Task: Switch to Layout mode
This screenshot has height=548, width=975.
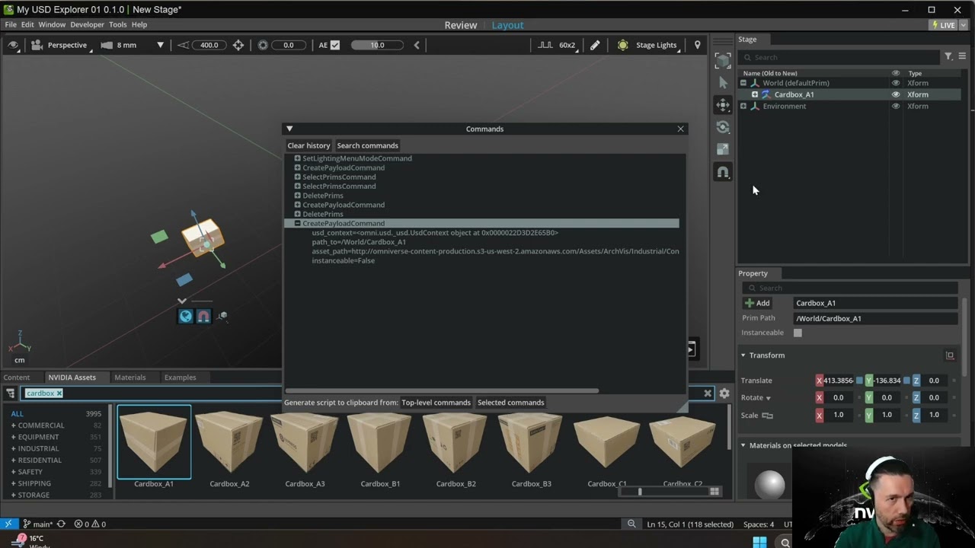Action: point(507,25)
